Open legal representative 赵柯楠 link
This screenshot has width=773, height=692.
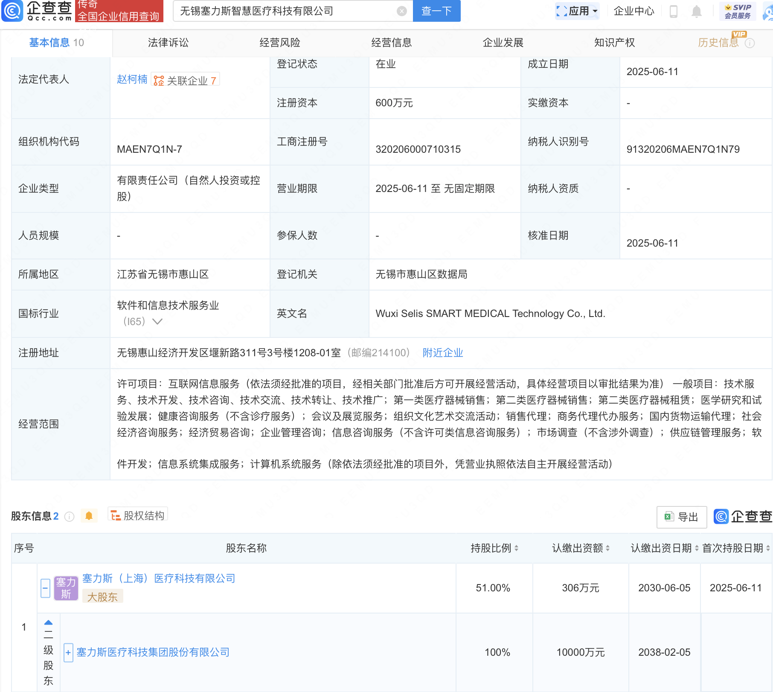pyautogui.click(x=132, y=79)
